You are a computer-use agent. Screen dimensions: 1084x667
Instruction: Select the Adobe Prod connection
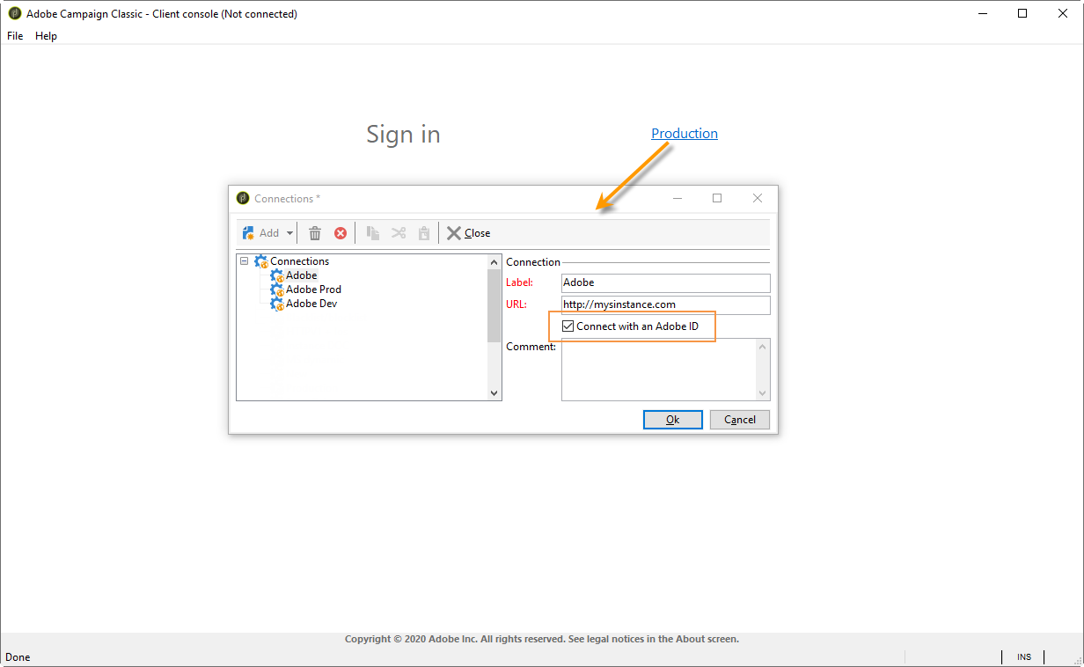point(313,290)
